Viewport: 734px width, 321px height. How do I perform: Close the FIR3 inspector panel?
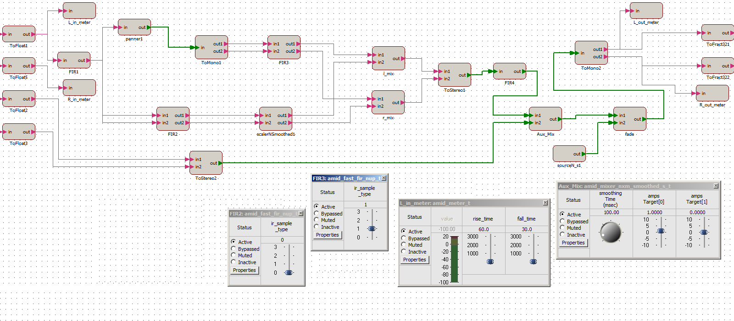pyautogui.click(x=384, y=178)
